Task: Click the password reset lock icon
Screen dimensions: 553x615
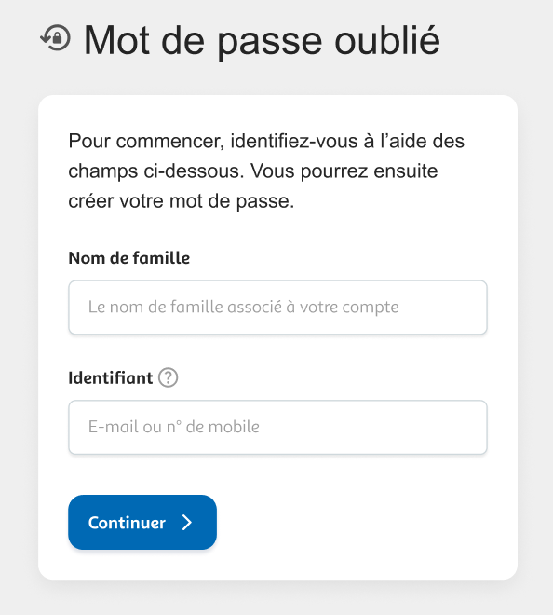Action: [x=56, y=37]
